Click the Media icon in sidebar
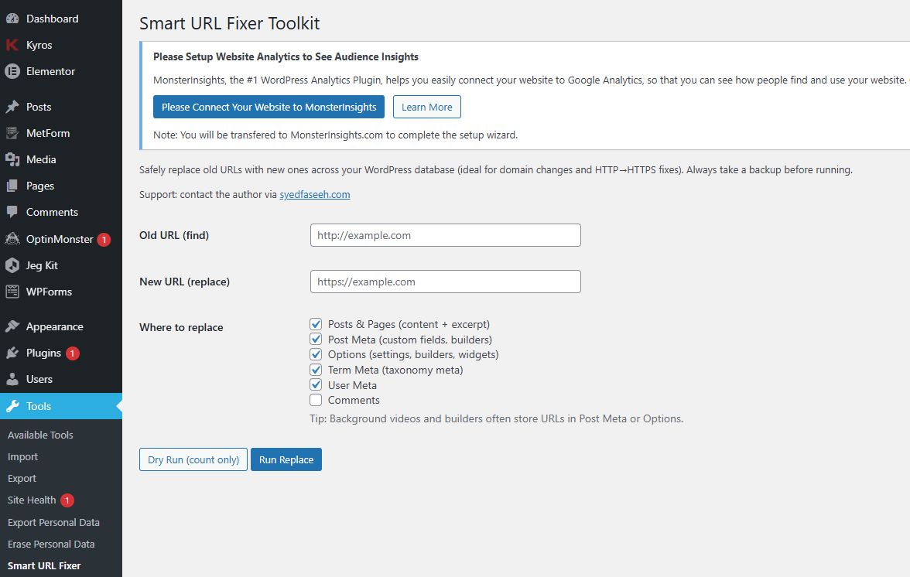This screenshot has height=577, width=910. pos(12,159)
